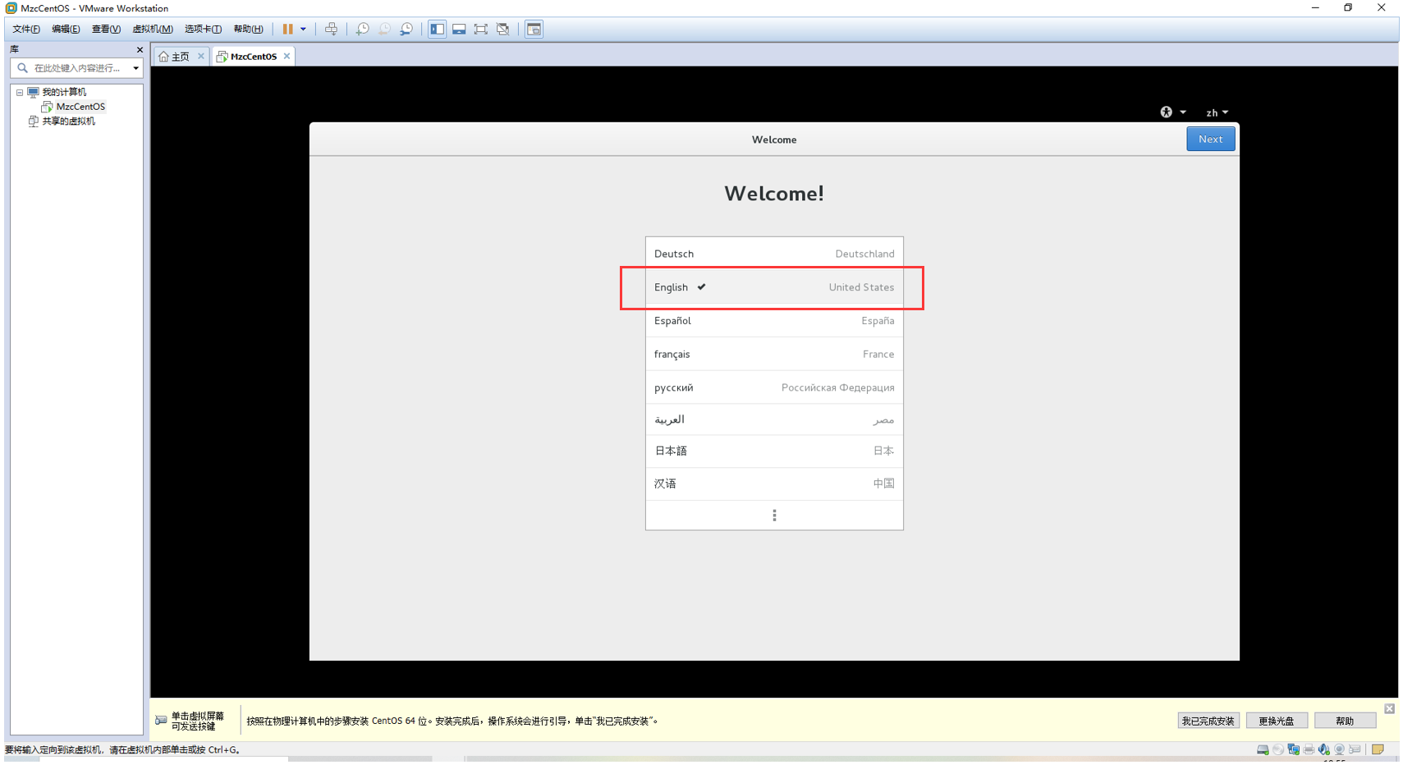
Task: Choose 日本語 language
Action: pyautogui.click(x=774, y=452)
